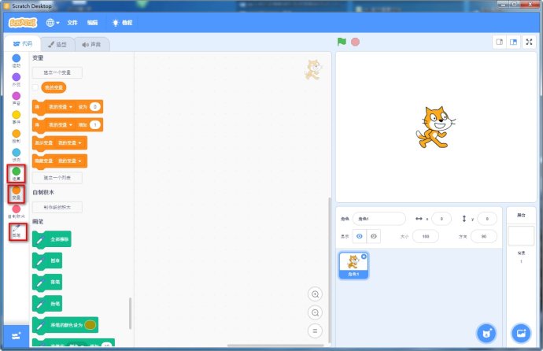Open the Choose a Sprite cat button
Image resolution: width=543 pixels, height=351 pixels.
[x=486, y=334]
